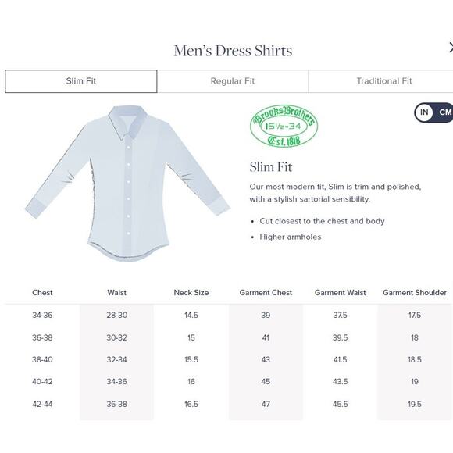Screen dimensions: 453x453
Task: Click the Brooks Brothers green logo stamp
Action: [284, 126]
